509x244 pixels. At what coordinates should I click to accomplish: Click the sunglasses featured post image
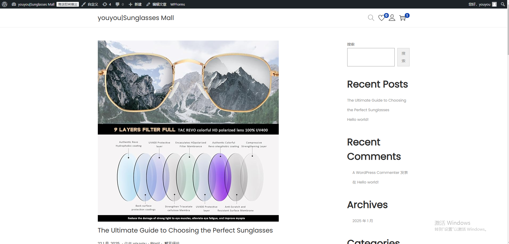tap(188, 131)
